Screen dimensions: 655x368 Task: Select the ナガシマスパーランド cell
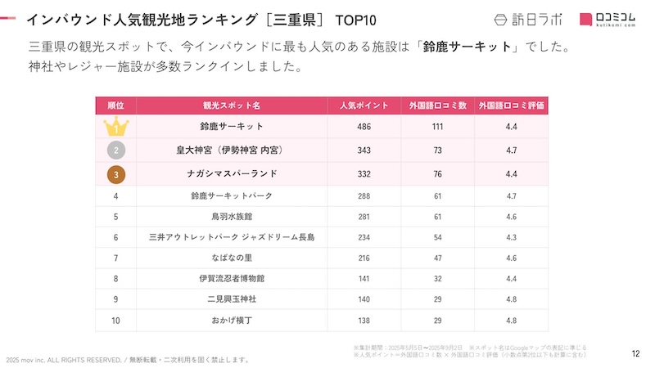[x=232, y=173]
